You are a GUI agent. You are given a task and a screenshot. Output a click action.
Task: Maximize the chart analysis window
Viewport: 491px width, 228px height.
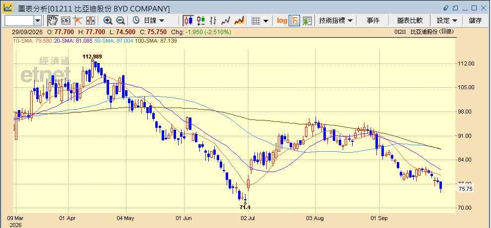click(474, 8)
